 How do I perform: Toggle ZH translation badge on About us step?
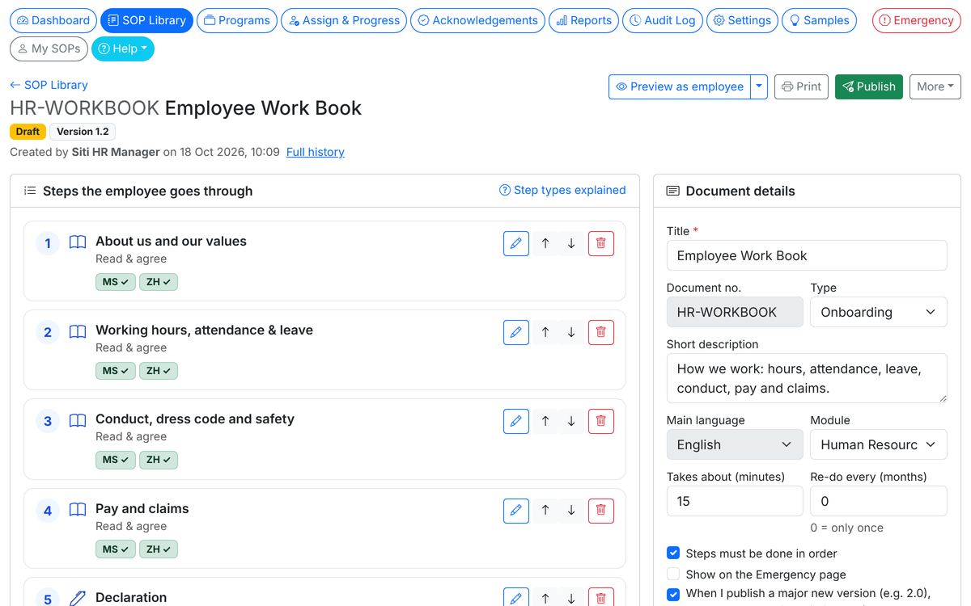click(159, 282)
